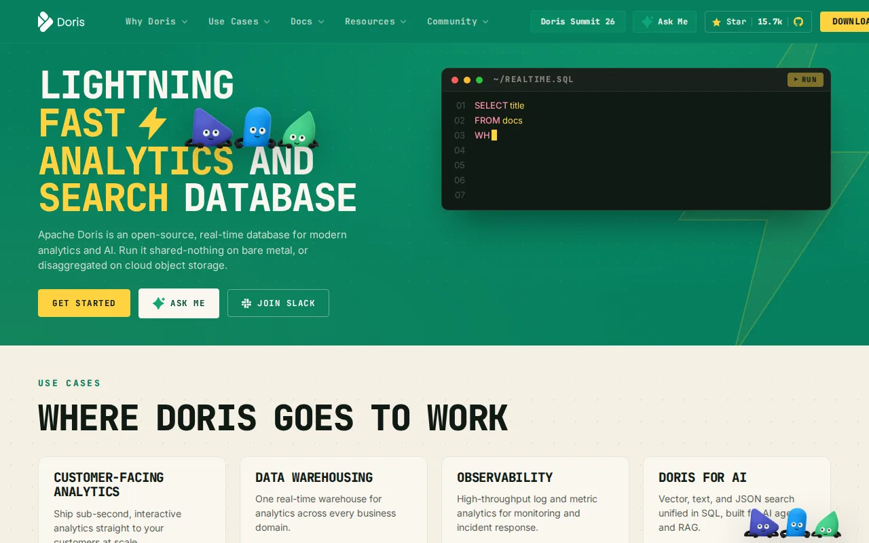Open the Doris for AI card
Viewport: 869px width, 543px height.
[x=737, y=500]
